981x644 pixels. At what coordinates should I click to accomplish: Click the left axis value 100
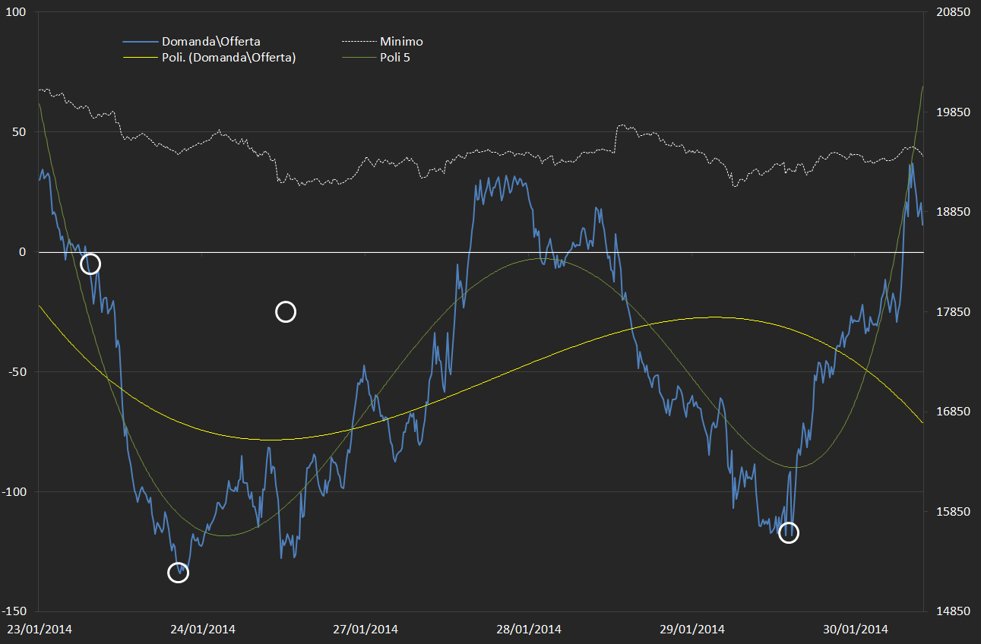pyautogui.click(x=16, y=12)
